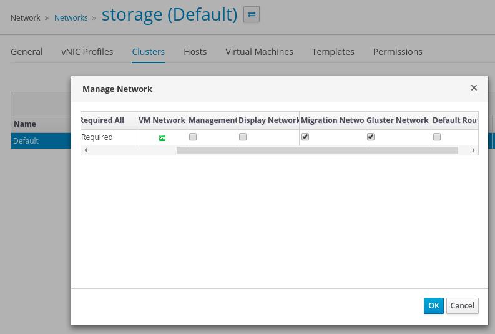Switch to the vNIC Profiles tab

87,52
